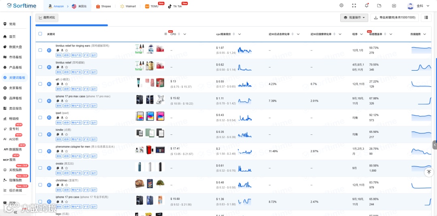
Task: Open third product thumbnail in 'christmas' row
Action: click(160, 183)
